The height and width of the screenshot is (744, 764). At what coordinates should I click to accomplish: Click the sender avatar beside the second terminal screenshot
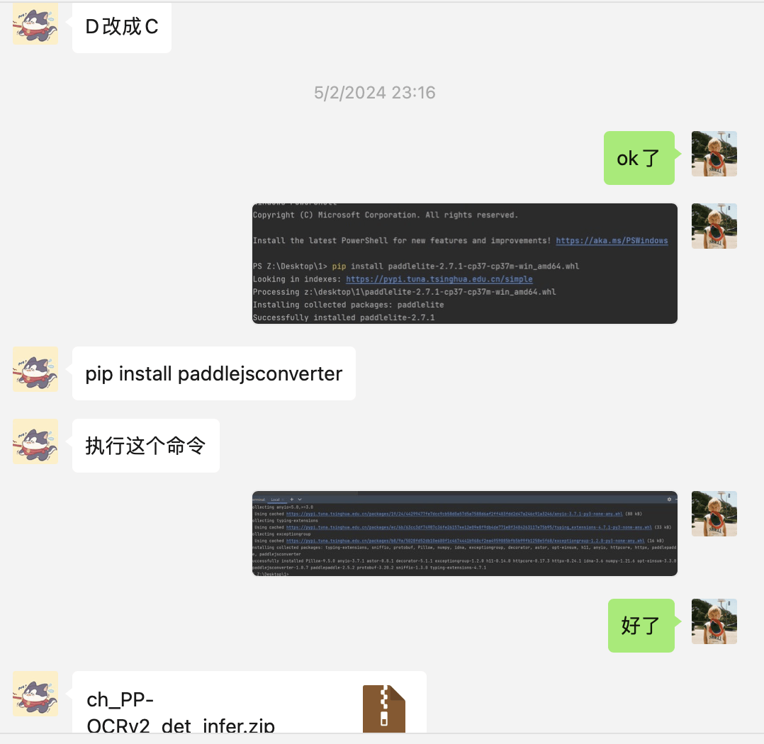(x=714, y=514)
